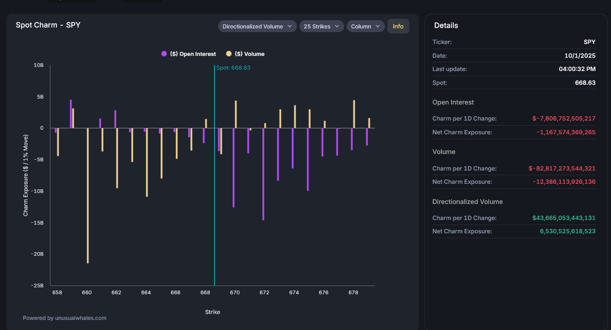This screenshot has width=611, height=330.
Task: Open the Column chart type dropdown
Action: pyautogui.click(x=366, y=26)
